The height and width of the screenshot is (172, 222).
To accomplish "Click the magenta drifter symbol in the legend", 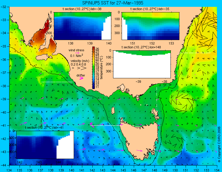I will click(81, 78).
